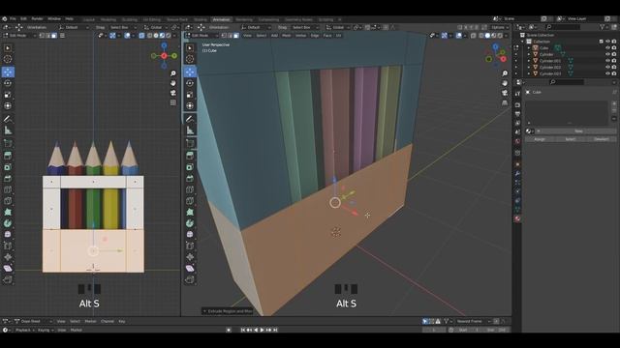Open the File menu

(x=13, y=19)
